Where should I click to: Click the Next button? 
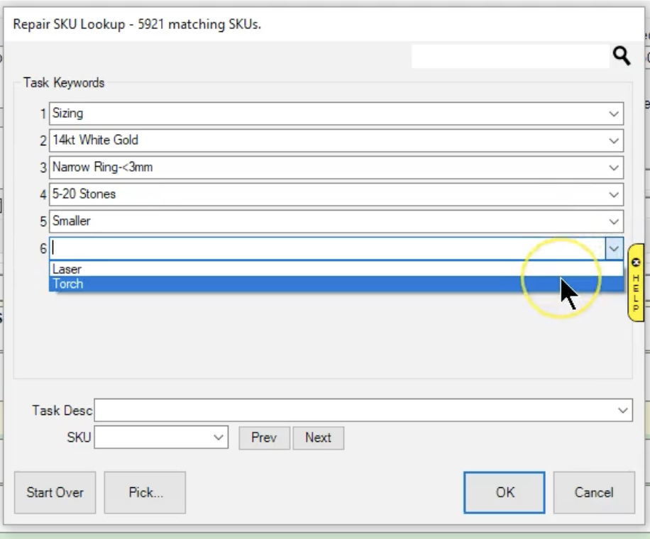[318, 438]
